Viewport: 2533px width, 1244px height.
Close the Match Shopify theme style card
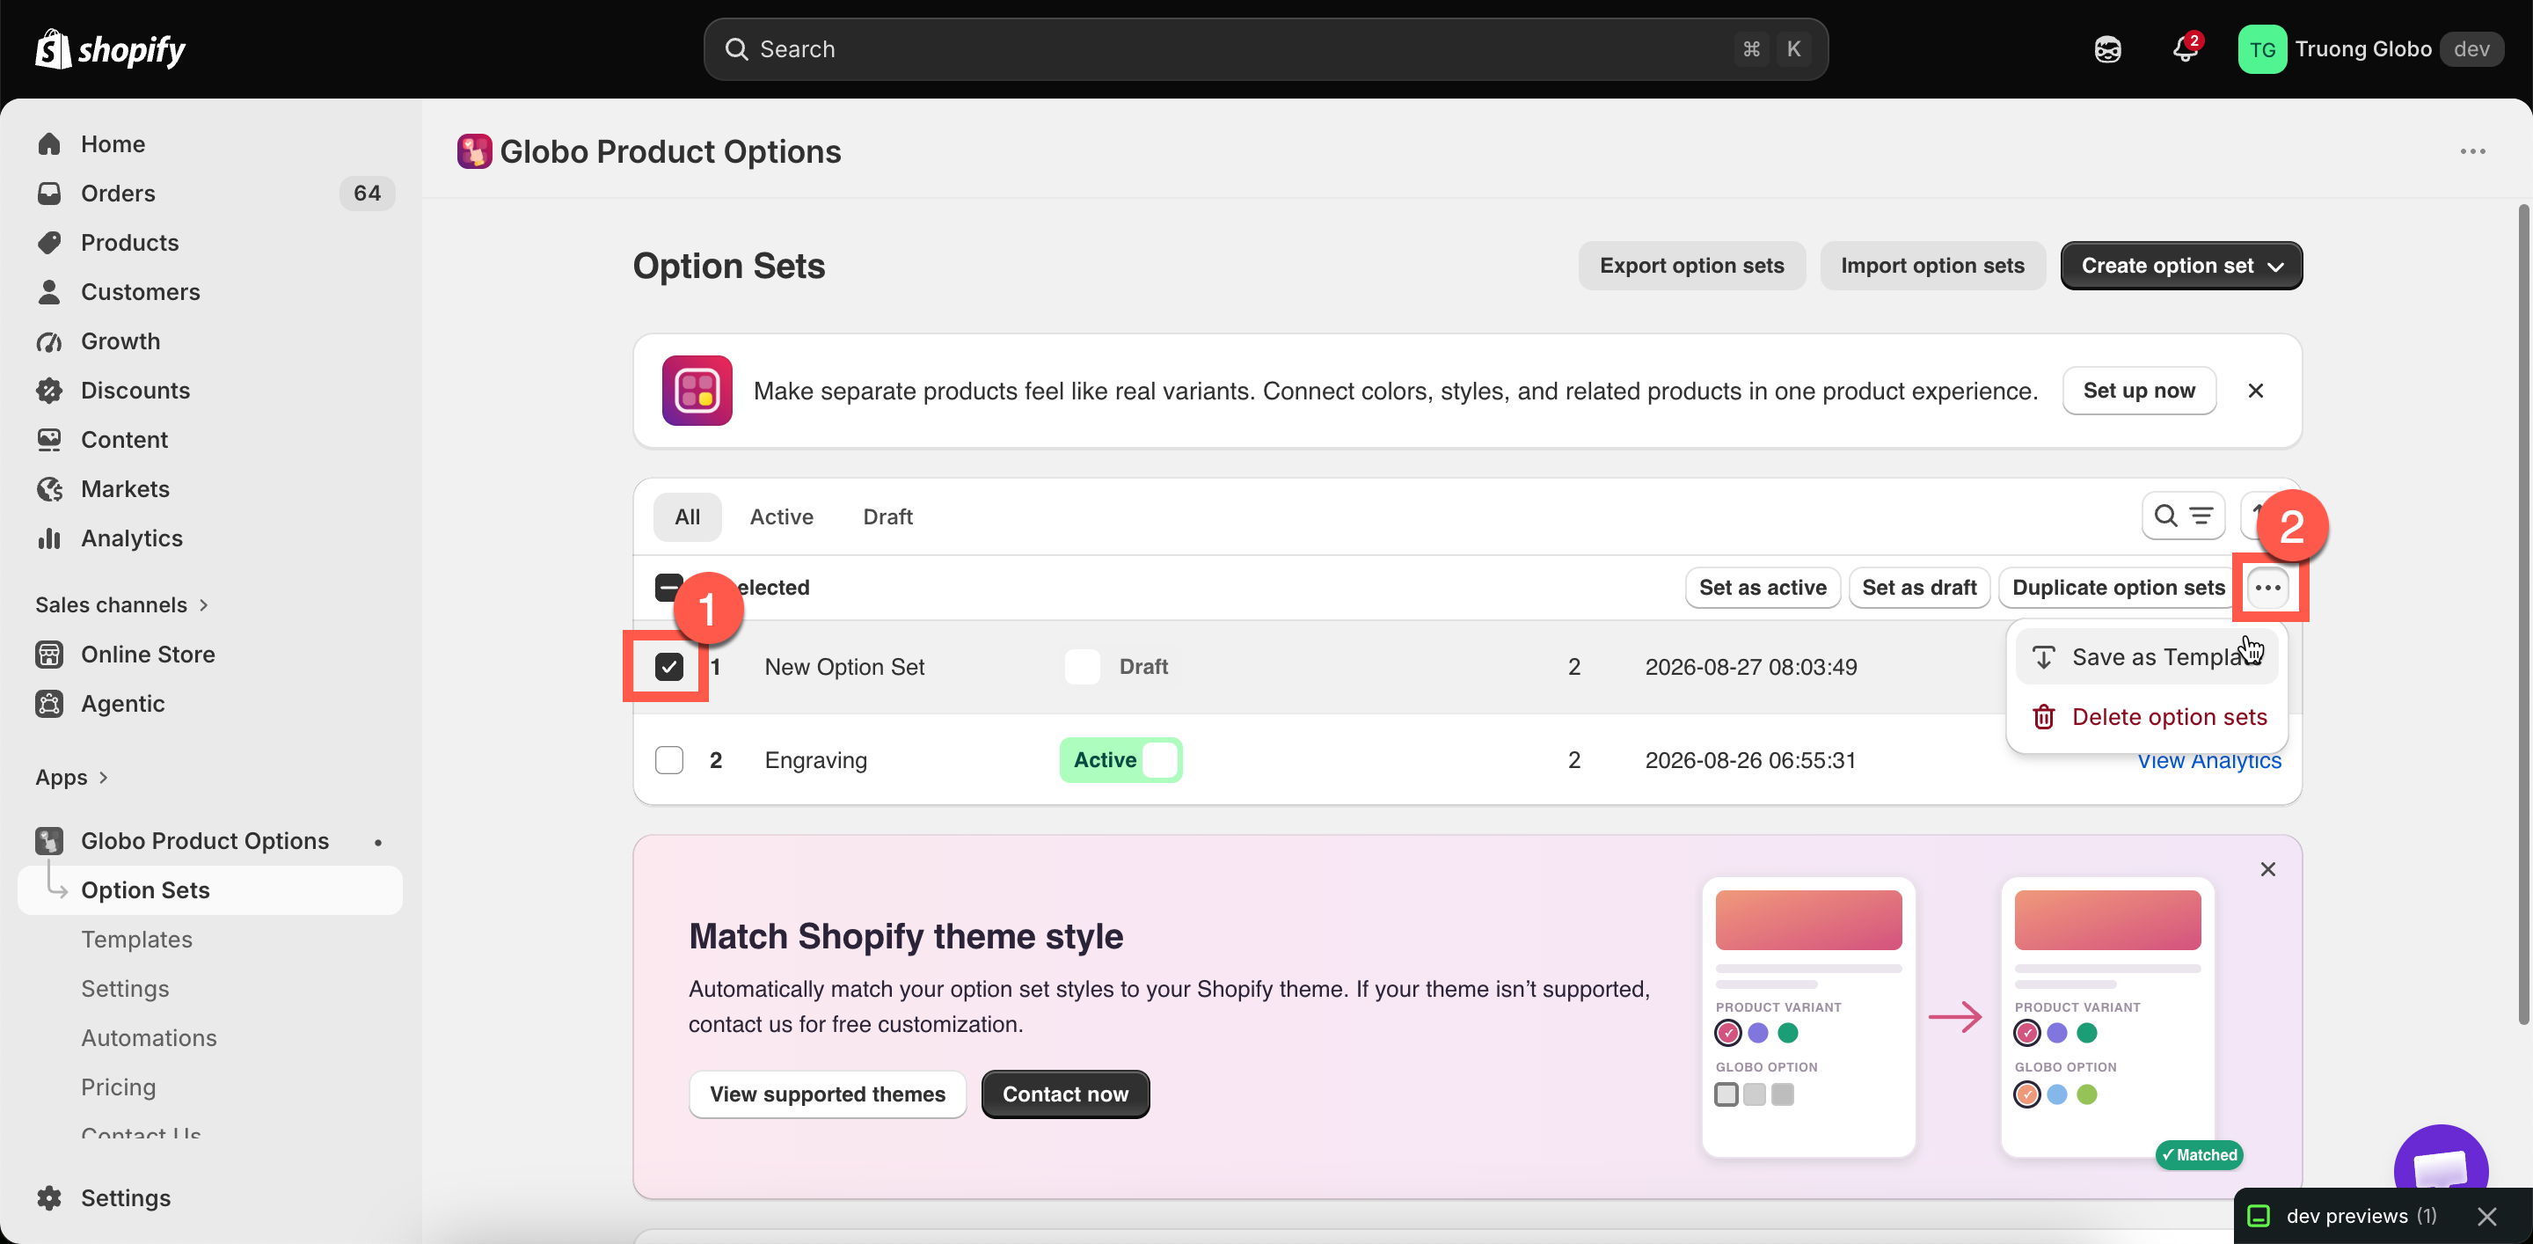(2267, 869)
